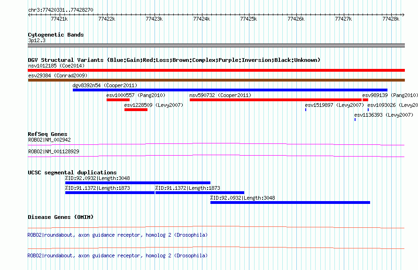The height and width of the screenshot is (270, 418).
Task: Click the esv1093026 label text
Action: [x=393, y=105]
